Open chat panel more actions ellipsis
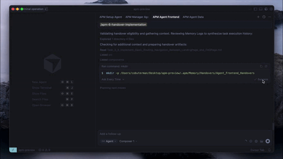Image resolution: width=283 pixels, height=159 pixels. click(270, 17)
